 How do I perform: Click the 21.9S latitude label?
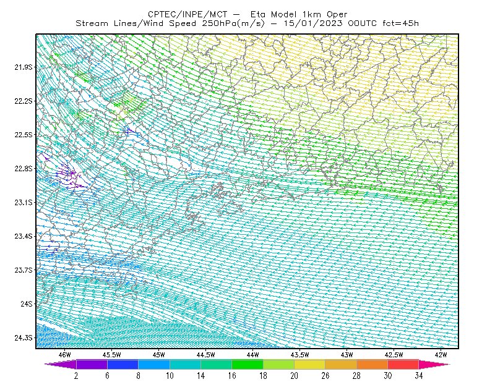pos(24,67)
